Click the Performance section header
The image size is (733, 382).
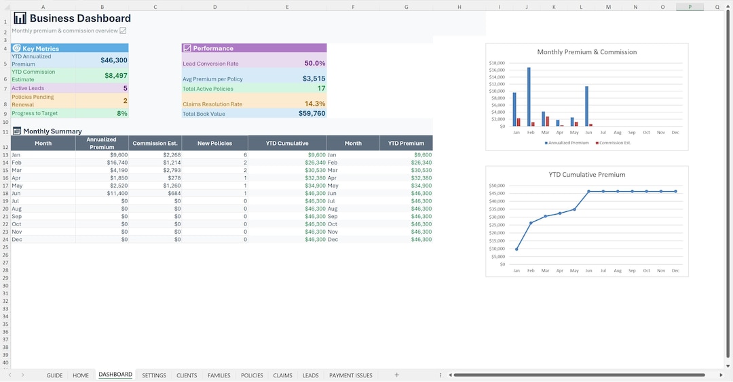click(x=255, y=48)
